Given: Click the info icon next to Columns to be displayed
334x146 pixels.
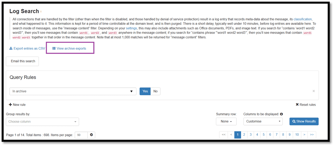Looking at the screenshot, I should [281, 114].
